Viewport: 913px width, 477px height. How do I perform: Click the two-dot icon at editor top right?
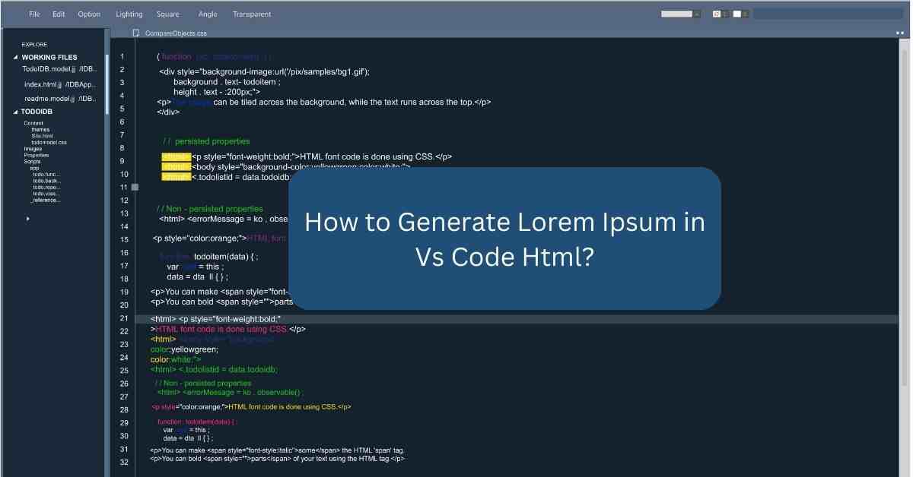point(899,33)
